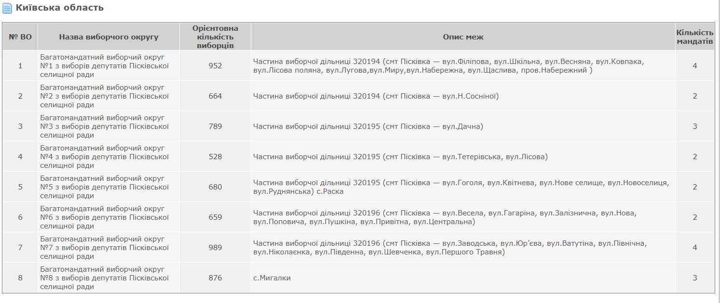The width and height of the screenshot is (720, 303).
Task: Click district №1 name cell
Action: (x=105, y=66)
